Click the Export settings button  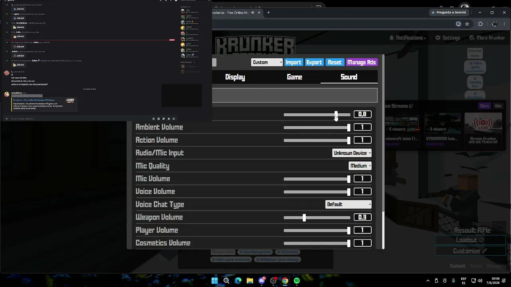click(x=314, y=62)
